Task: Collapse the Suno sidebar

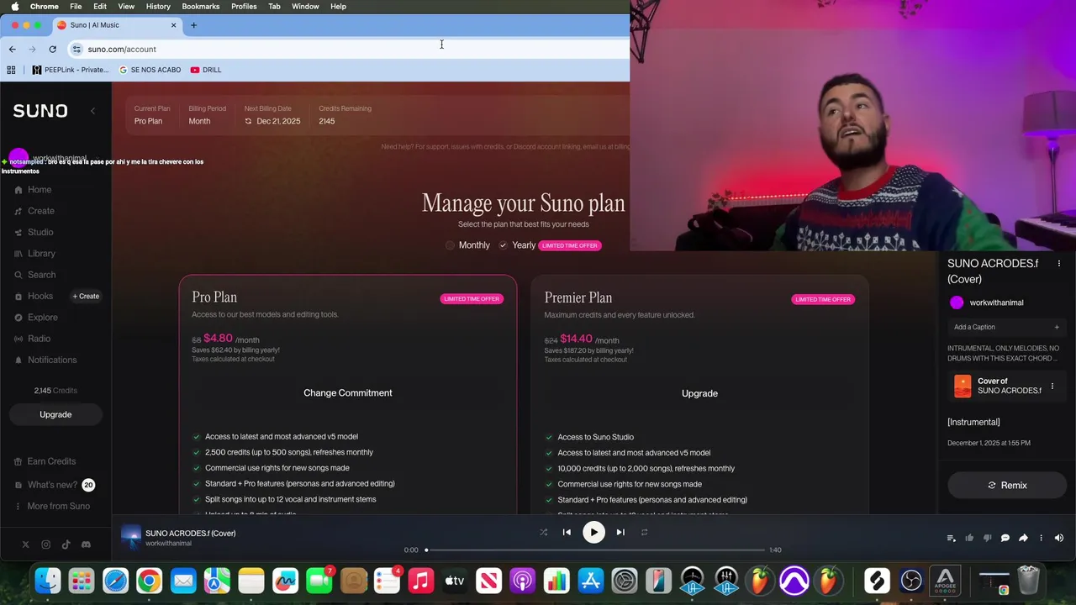Action: point(92,111)
